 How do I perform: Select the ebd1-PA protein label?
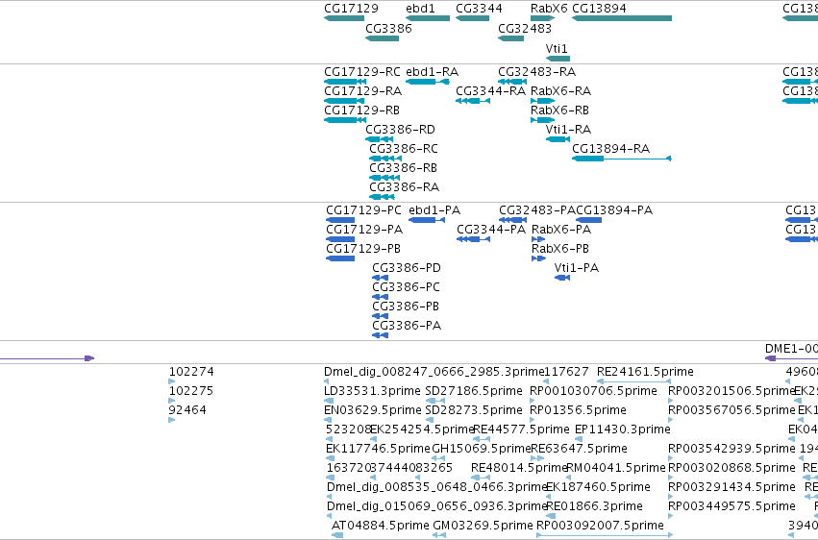point(434,210)
